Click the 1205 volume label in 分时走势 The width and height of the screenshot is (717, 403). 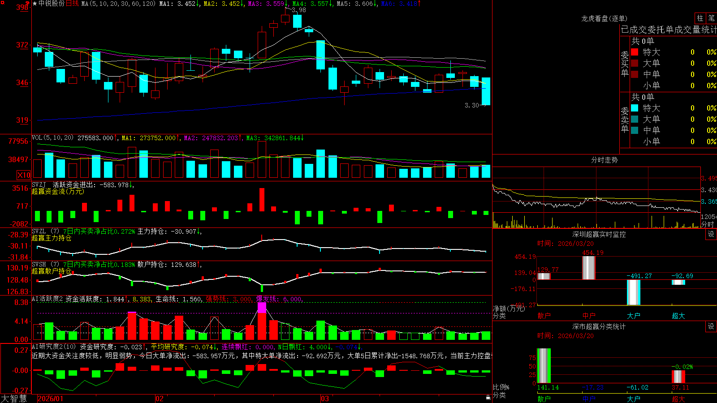[x=708, y=217]
